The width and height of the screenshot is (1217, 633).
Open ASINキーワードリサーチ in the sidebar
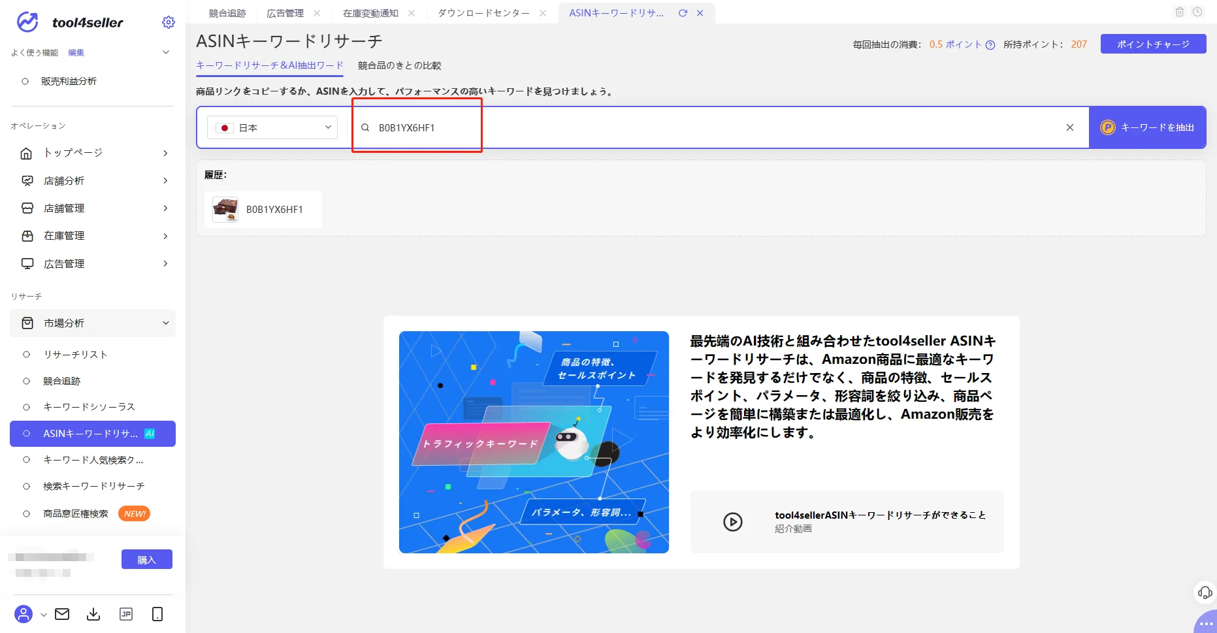click(x=93, y=434)
